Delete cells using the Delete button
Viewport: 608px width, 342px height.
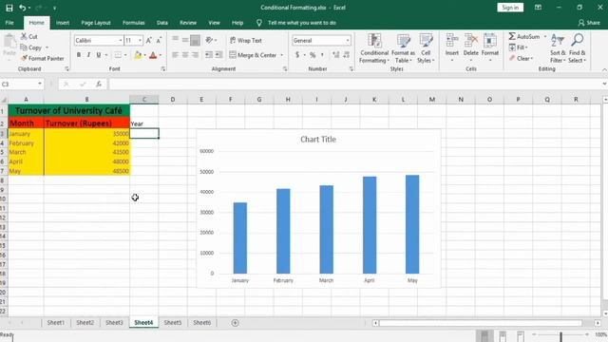click(471, 47)
